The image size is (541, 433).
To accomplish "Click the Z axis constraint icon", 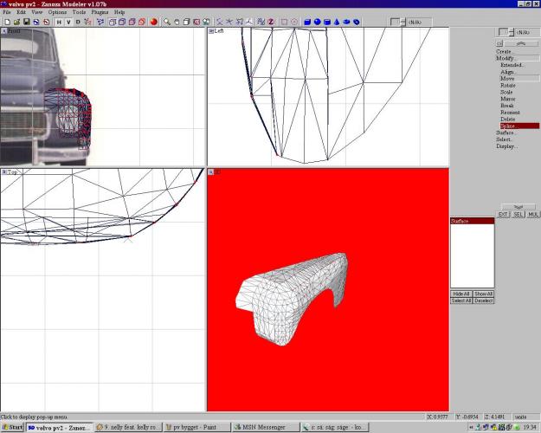I will [271, 22].
